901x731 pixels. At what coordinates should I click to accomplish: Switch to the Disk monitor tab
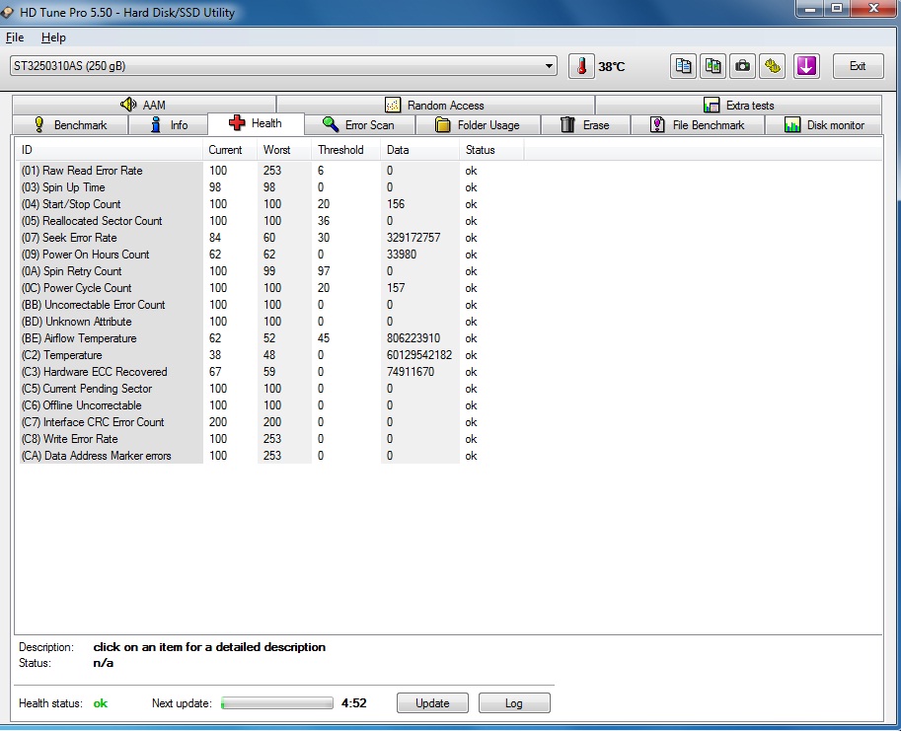point(824,125)
